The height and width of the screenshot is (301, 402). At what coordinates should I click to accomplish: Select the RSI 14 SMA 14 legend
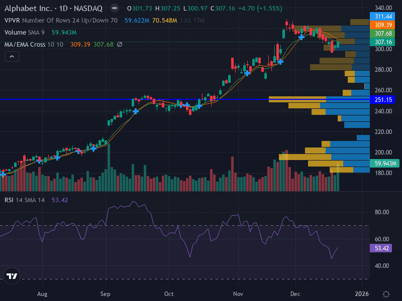25,200
